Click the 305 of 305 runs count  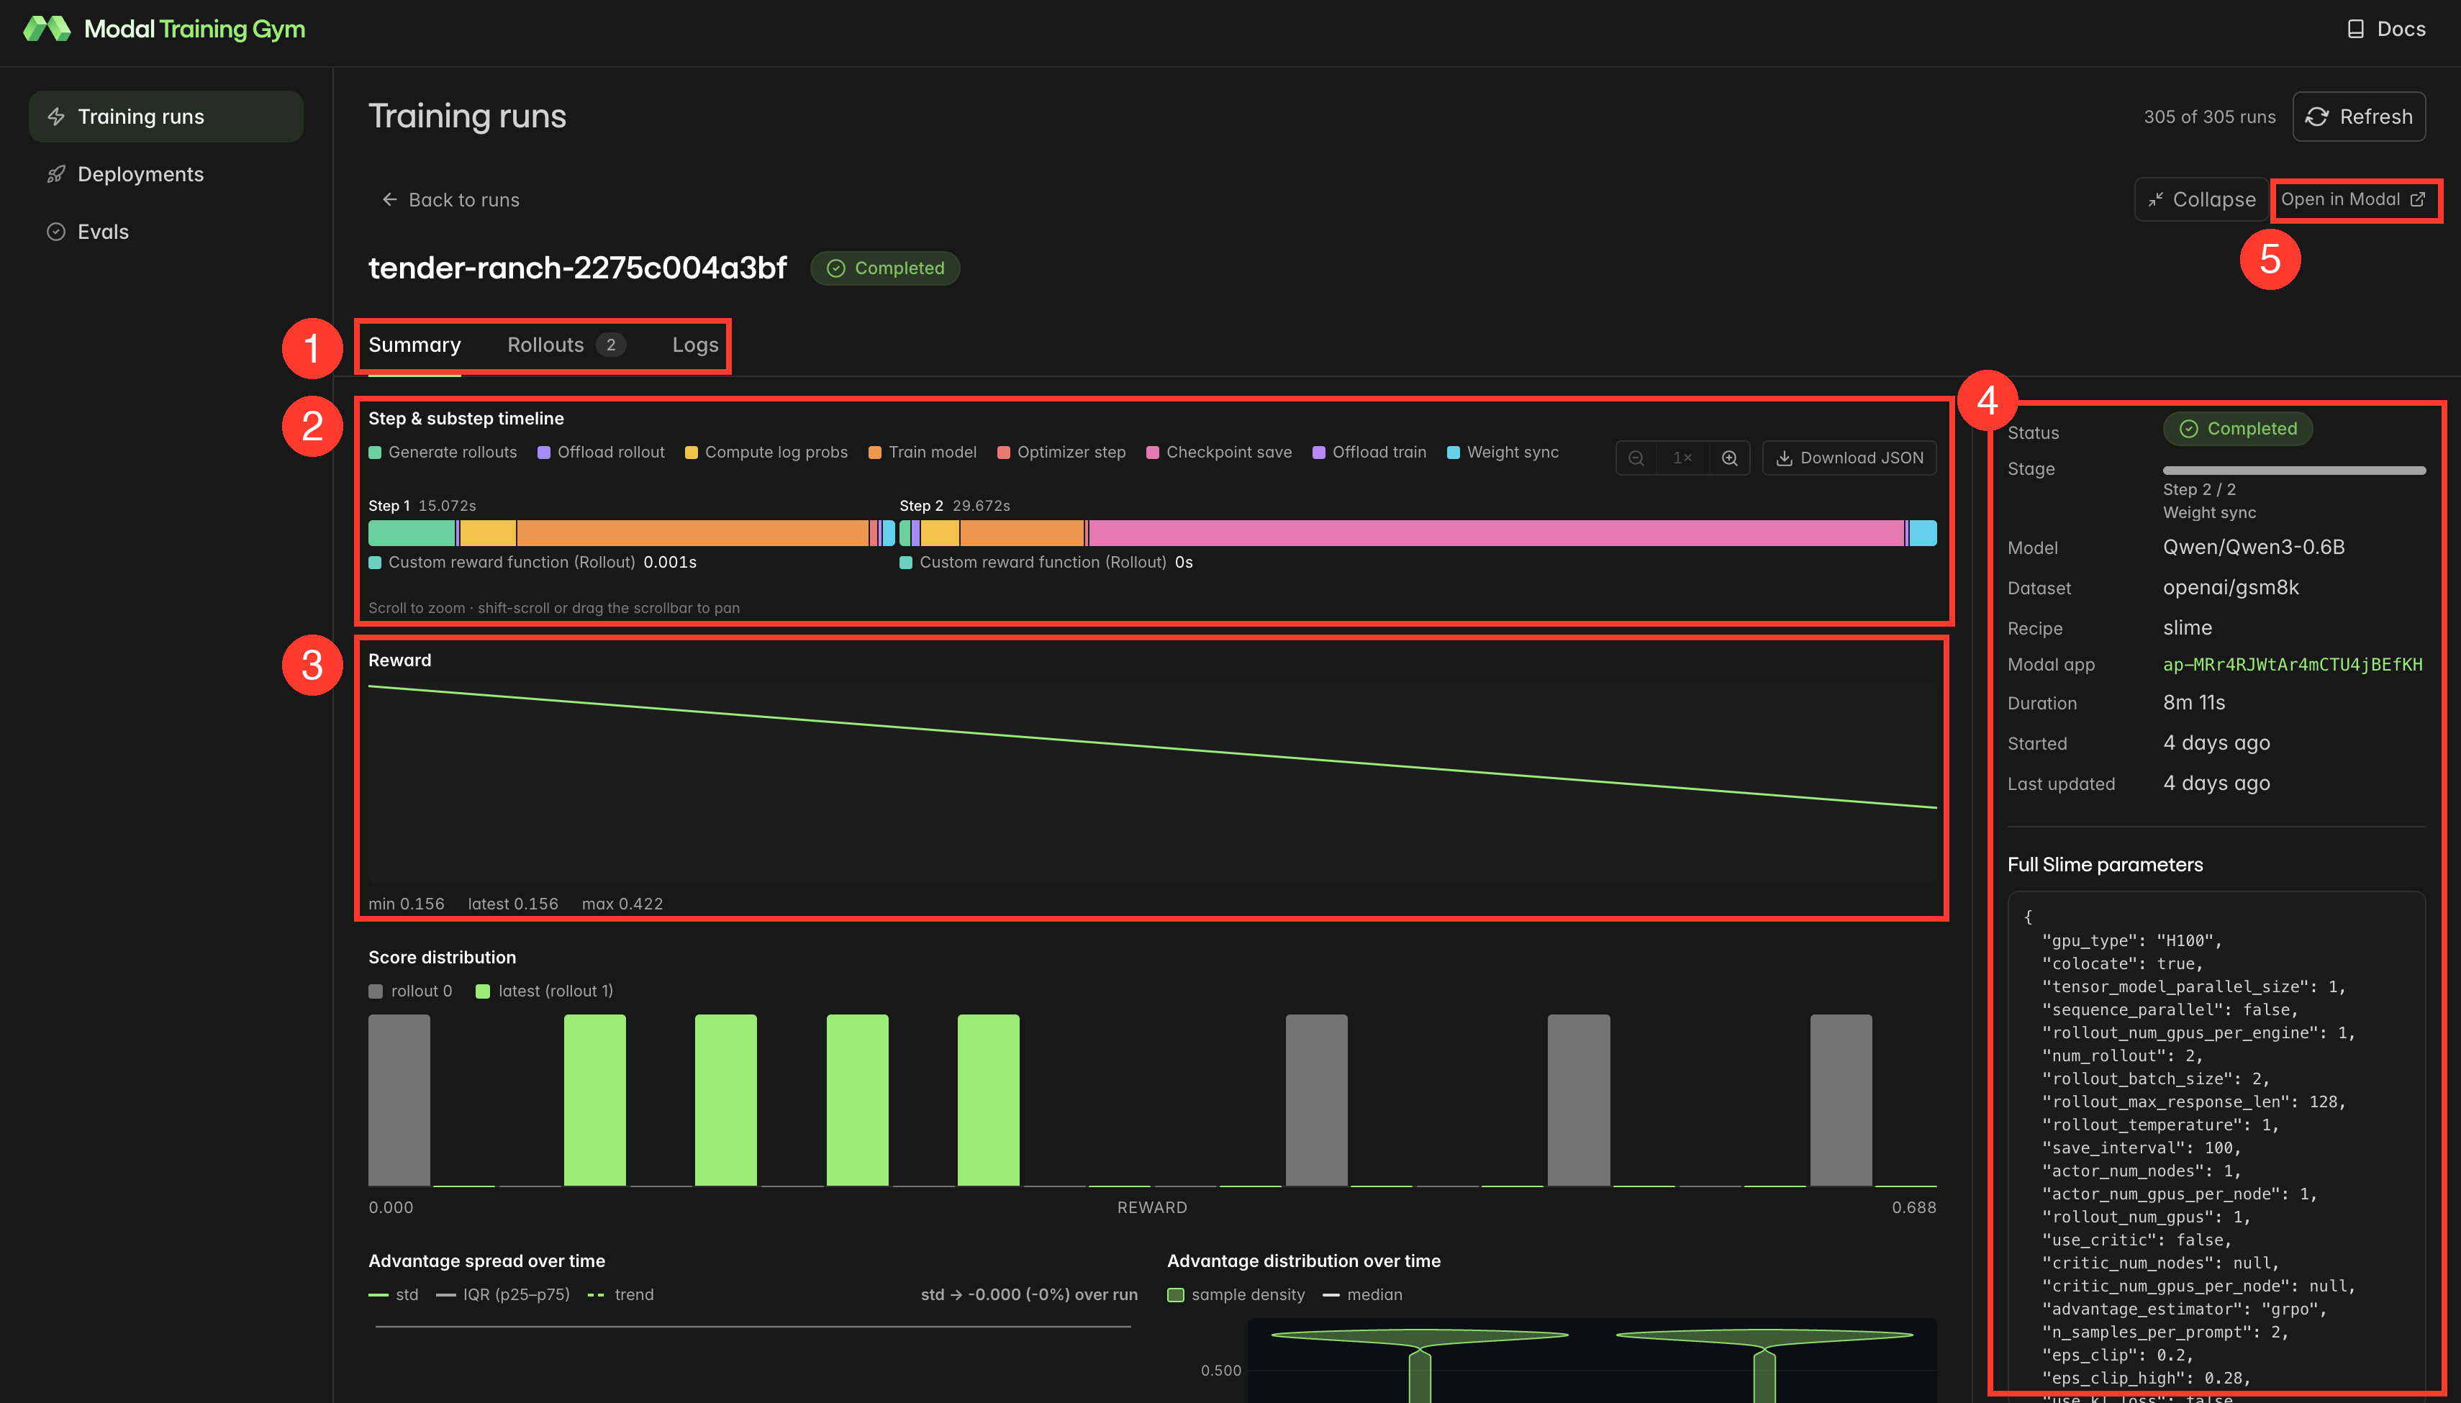click(x=2210, y=117)
